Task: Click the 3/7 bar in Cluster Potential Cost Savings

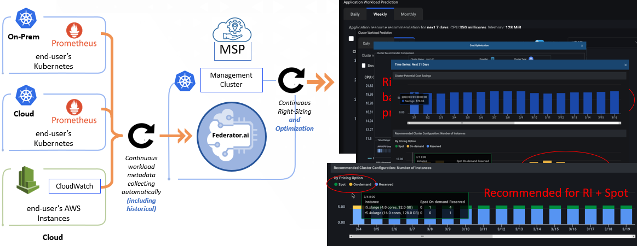Action: [494, 102]
